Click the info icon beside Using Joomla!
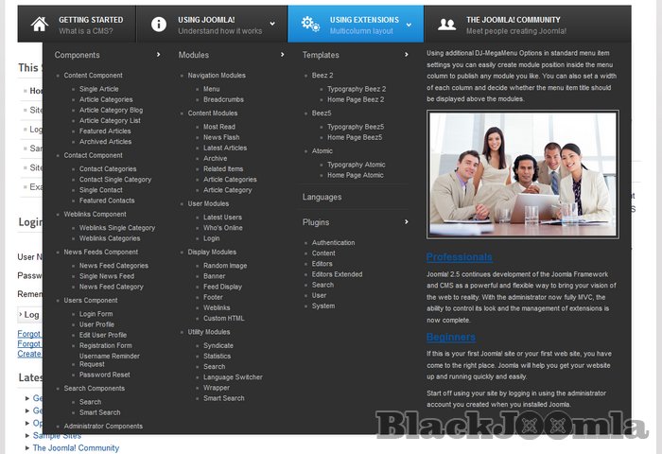Screen dimensions: 662x454 coord(159,25)
